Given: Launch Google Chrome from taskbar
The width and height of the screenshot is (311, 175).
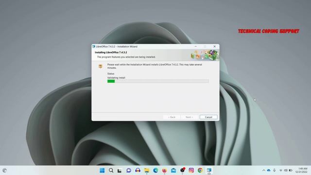Looking at the screenshot, I should pyautogui.click(x=200, y=170).
